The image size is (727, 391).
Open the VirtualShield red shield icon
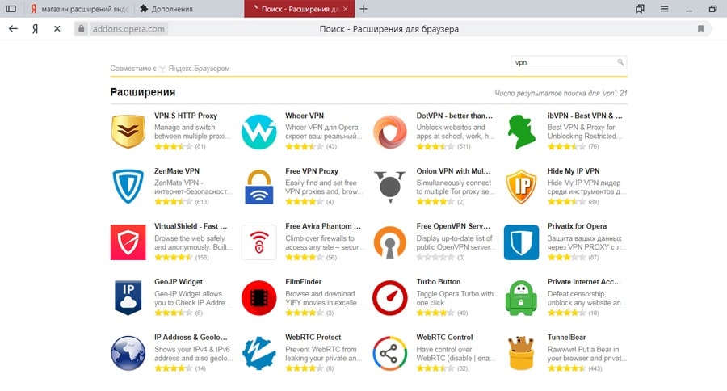pyautogui.click(x=128, y=242)
